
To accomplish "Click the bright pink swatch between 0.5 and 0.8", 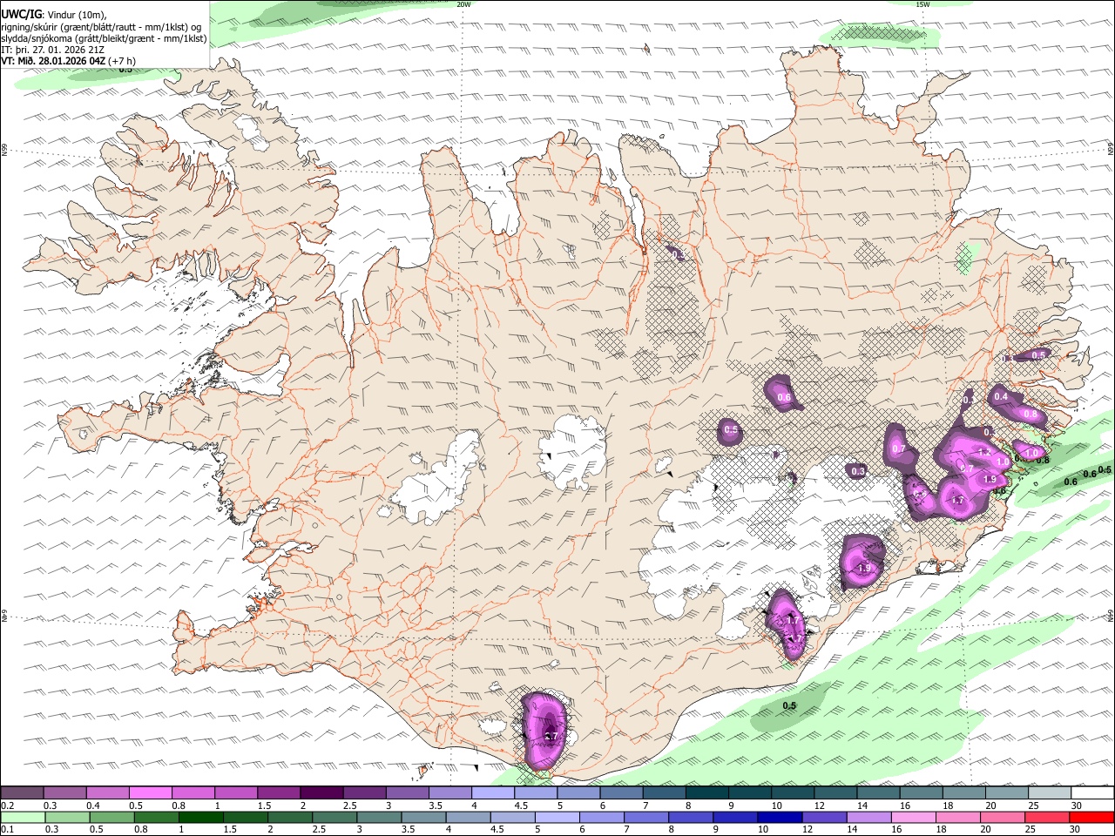I will pos(150,793).
